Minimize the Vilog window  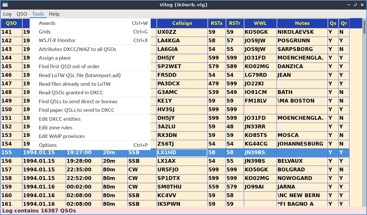click(x=349, y=5)
